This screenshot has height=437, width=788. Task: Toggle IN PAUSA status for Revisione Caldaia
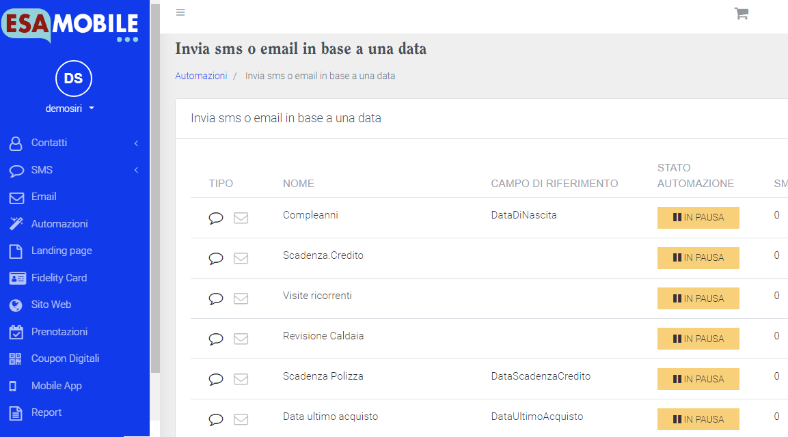tap(698, 339)
